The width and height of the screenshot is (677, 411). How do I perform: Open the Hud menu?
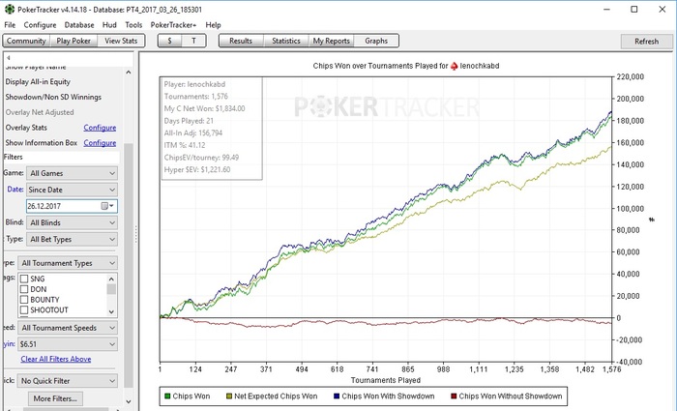coord(109,25)
